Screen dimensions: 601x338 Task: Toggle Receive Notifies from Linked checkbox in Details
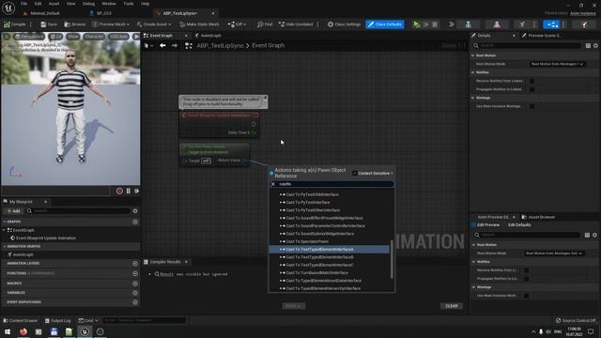coord(532,81)
